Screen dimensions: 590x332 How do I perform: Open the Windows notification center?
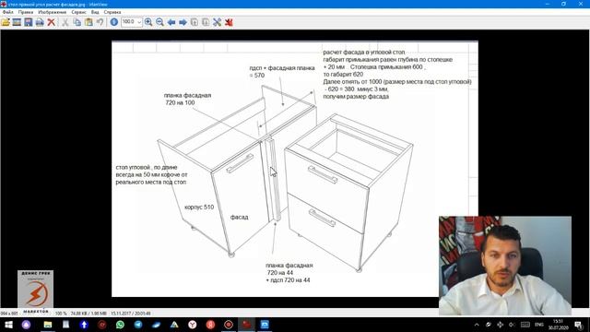(x=578, y=325)
